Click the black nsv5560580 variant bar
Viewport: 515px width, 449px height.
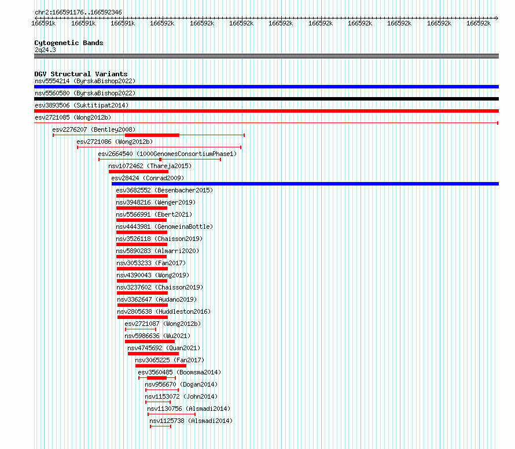pos(266,99)
